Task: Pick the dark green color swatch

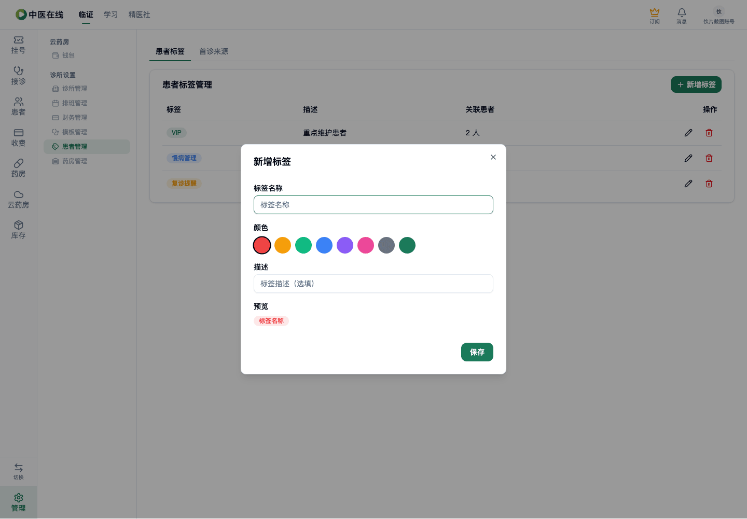Action: click(407, 245)
